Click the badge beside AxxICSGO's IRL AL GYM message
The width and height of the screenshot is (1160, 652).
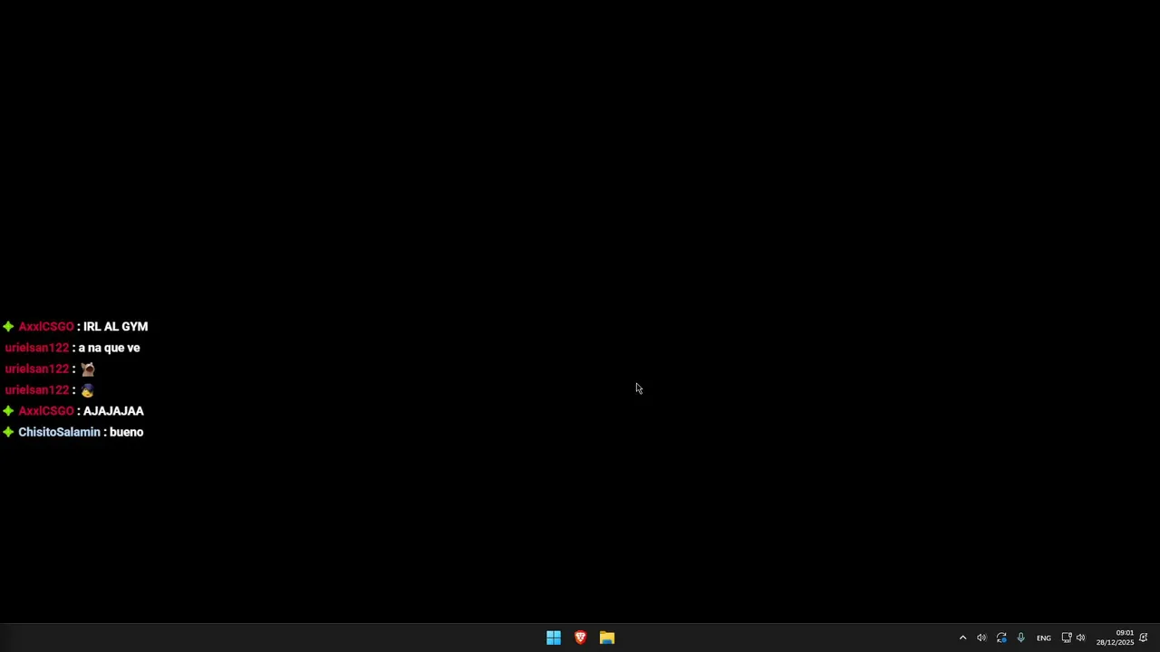(x=8, y=326)
